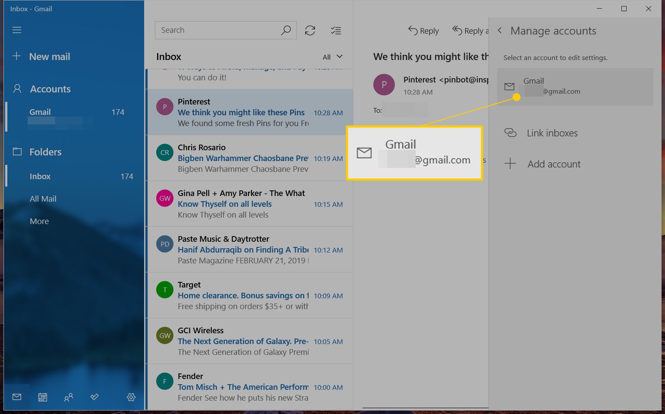Click the pink GW avatar for Gina Pell

click(x=165, y=198)
